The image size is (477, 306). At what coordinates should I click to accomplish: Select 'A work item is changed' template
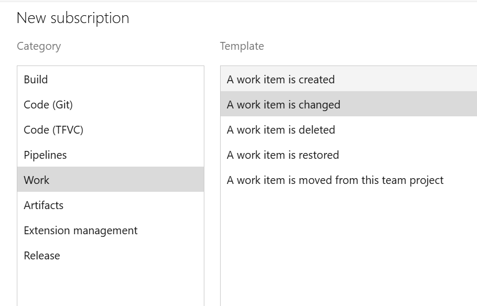pyautogui.click(x=284, y=105)
